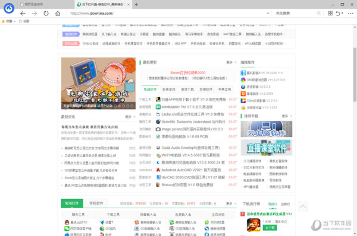Click the back-to-top arrow button
357x236 pixels.
coord(303,206)
